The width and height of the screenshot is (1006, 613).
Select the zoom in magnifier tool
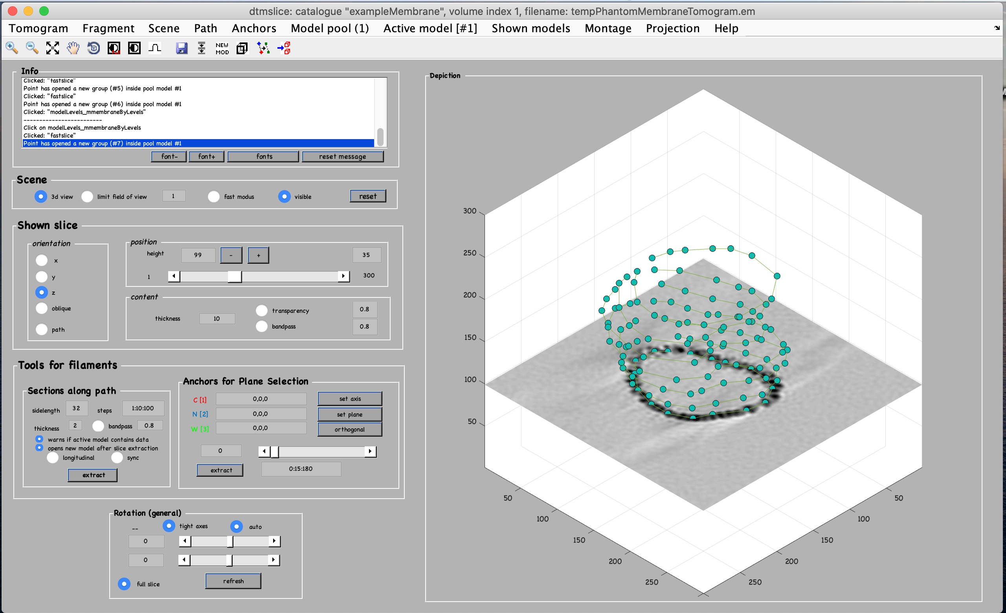tap(12, 48)
